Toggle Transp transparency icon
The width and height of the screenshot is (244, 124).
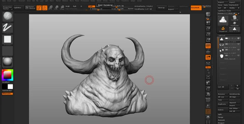click(208, 106)
